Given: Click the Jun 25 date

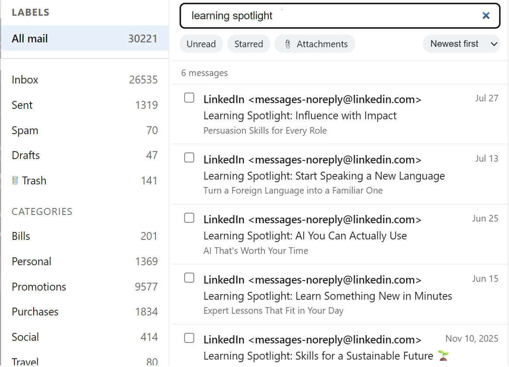Looking at the screenshot, I should point(485,218).
